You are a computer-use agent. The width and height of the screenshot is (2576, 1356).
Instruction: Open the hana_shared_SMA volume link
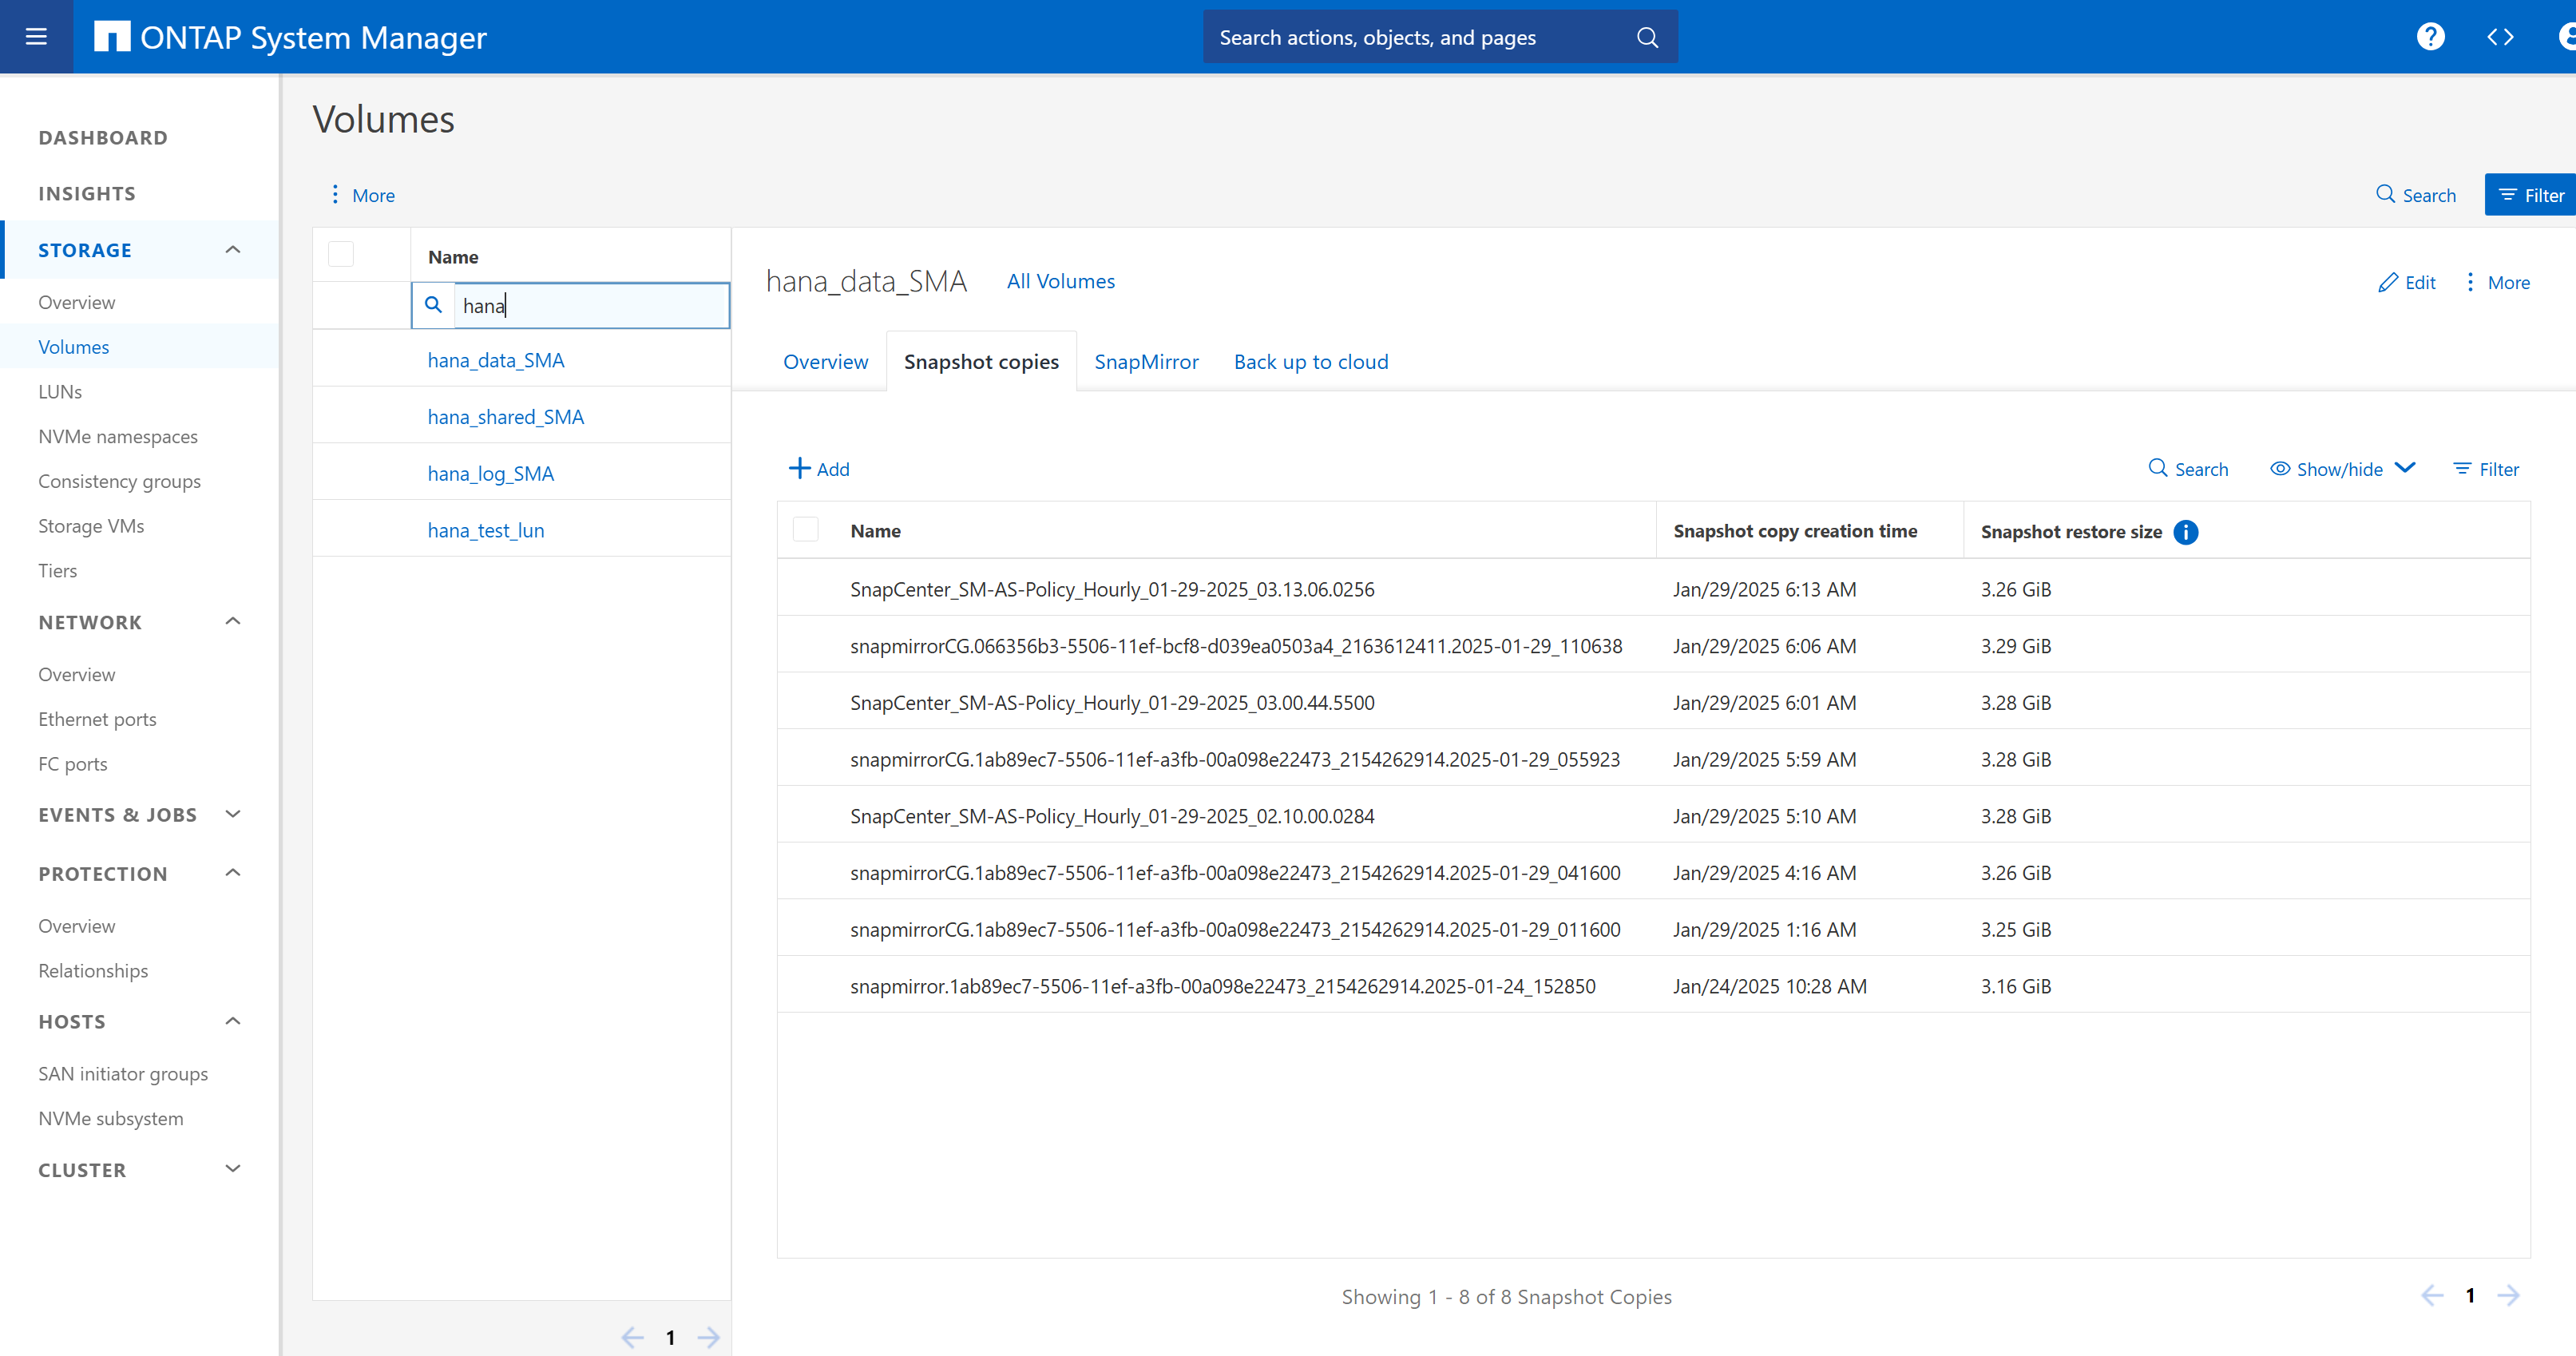tap(506, 417)
